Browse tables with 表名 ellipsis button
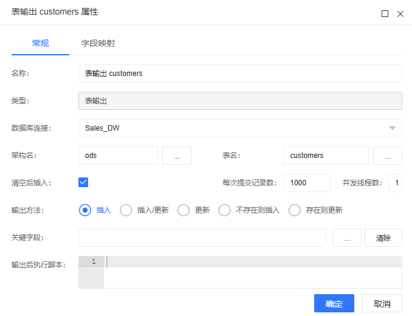Viewport: 412px width, 316px height. (388, 156)
